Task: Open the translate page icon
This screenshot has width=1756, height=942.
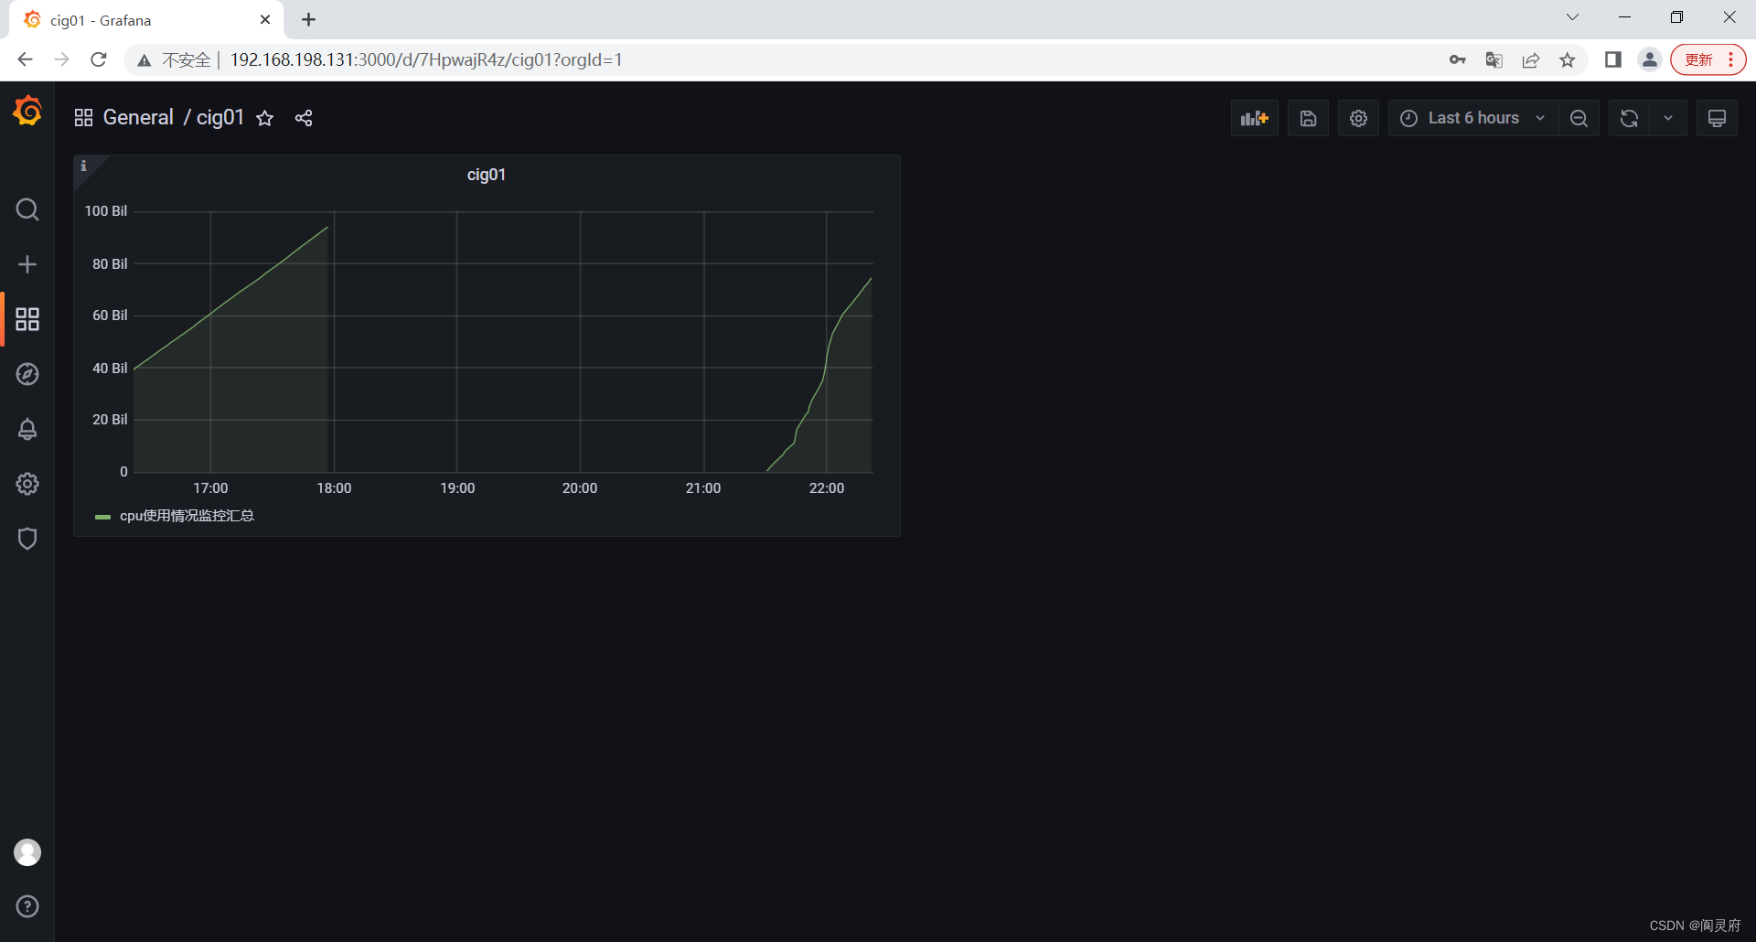Action: (x=1494, y=59)
